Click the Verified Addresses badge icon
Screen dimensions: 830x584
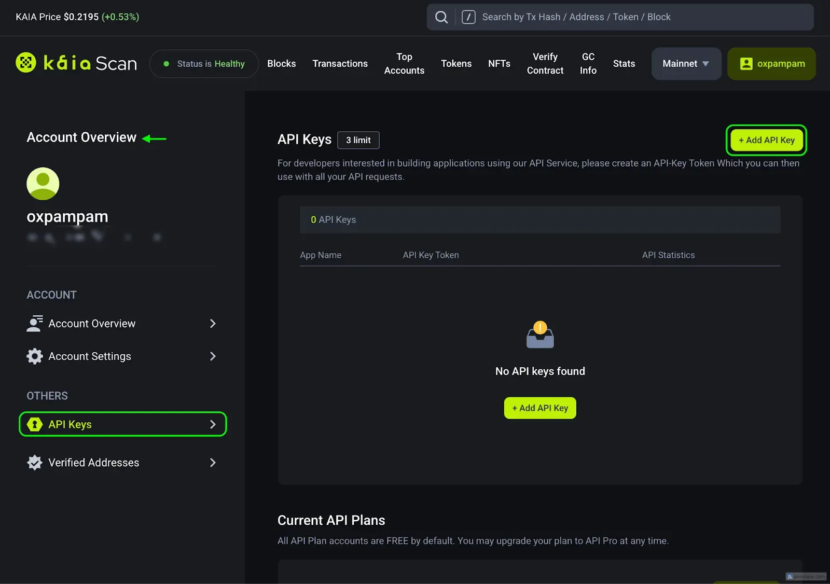click(34, 463)
